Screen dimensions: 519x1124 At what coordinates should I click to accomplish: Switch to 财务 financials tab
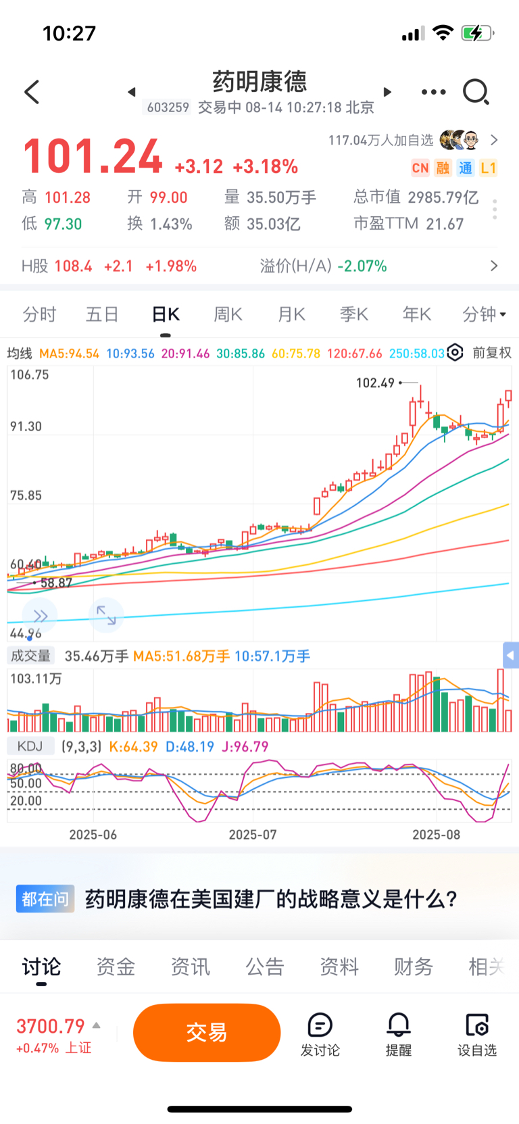tap(413, 967)
